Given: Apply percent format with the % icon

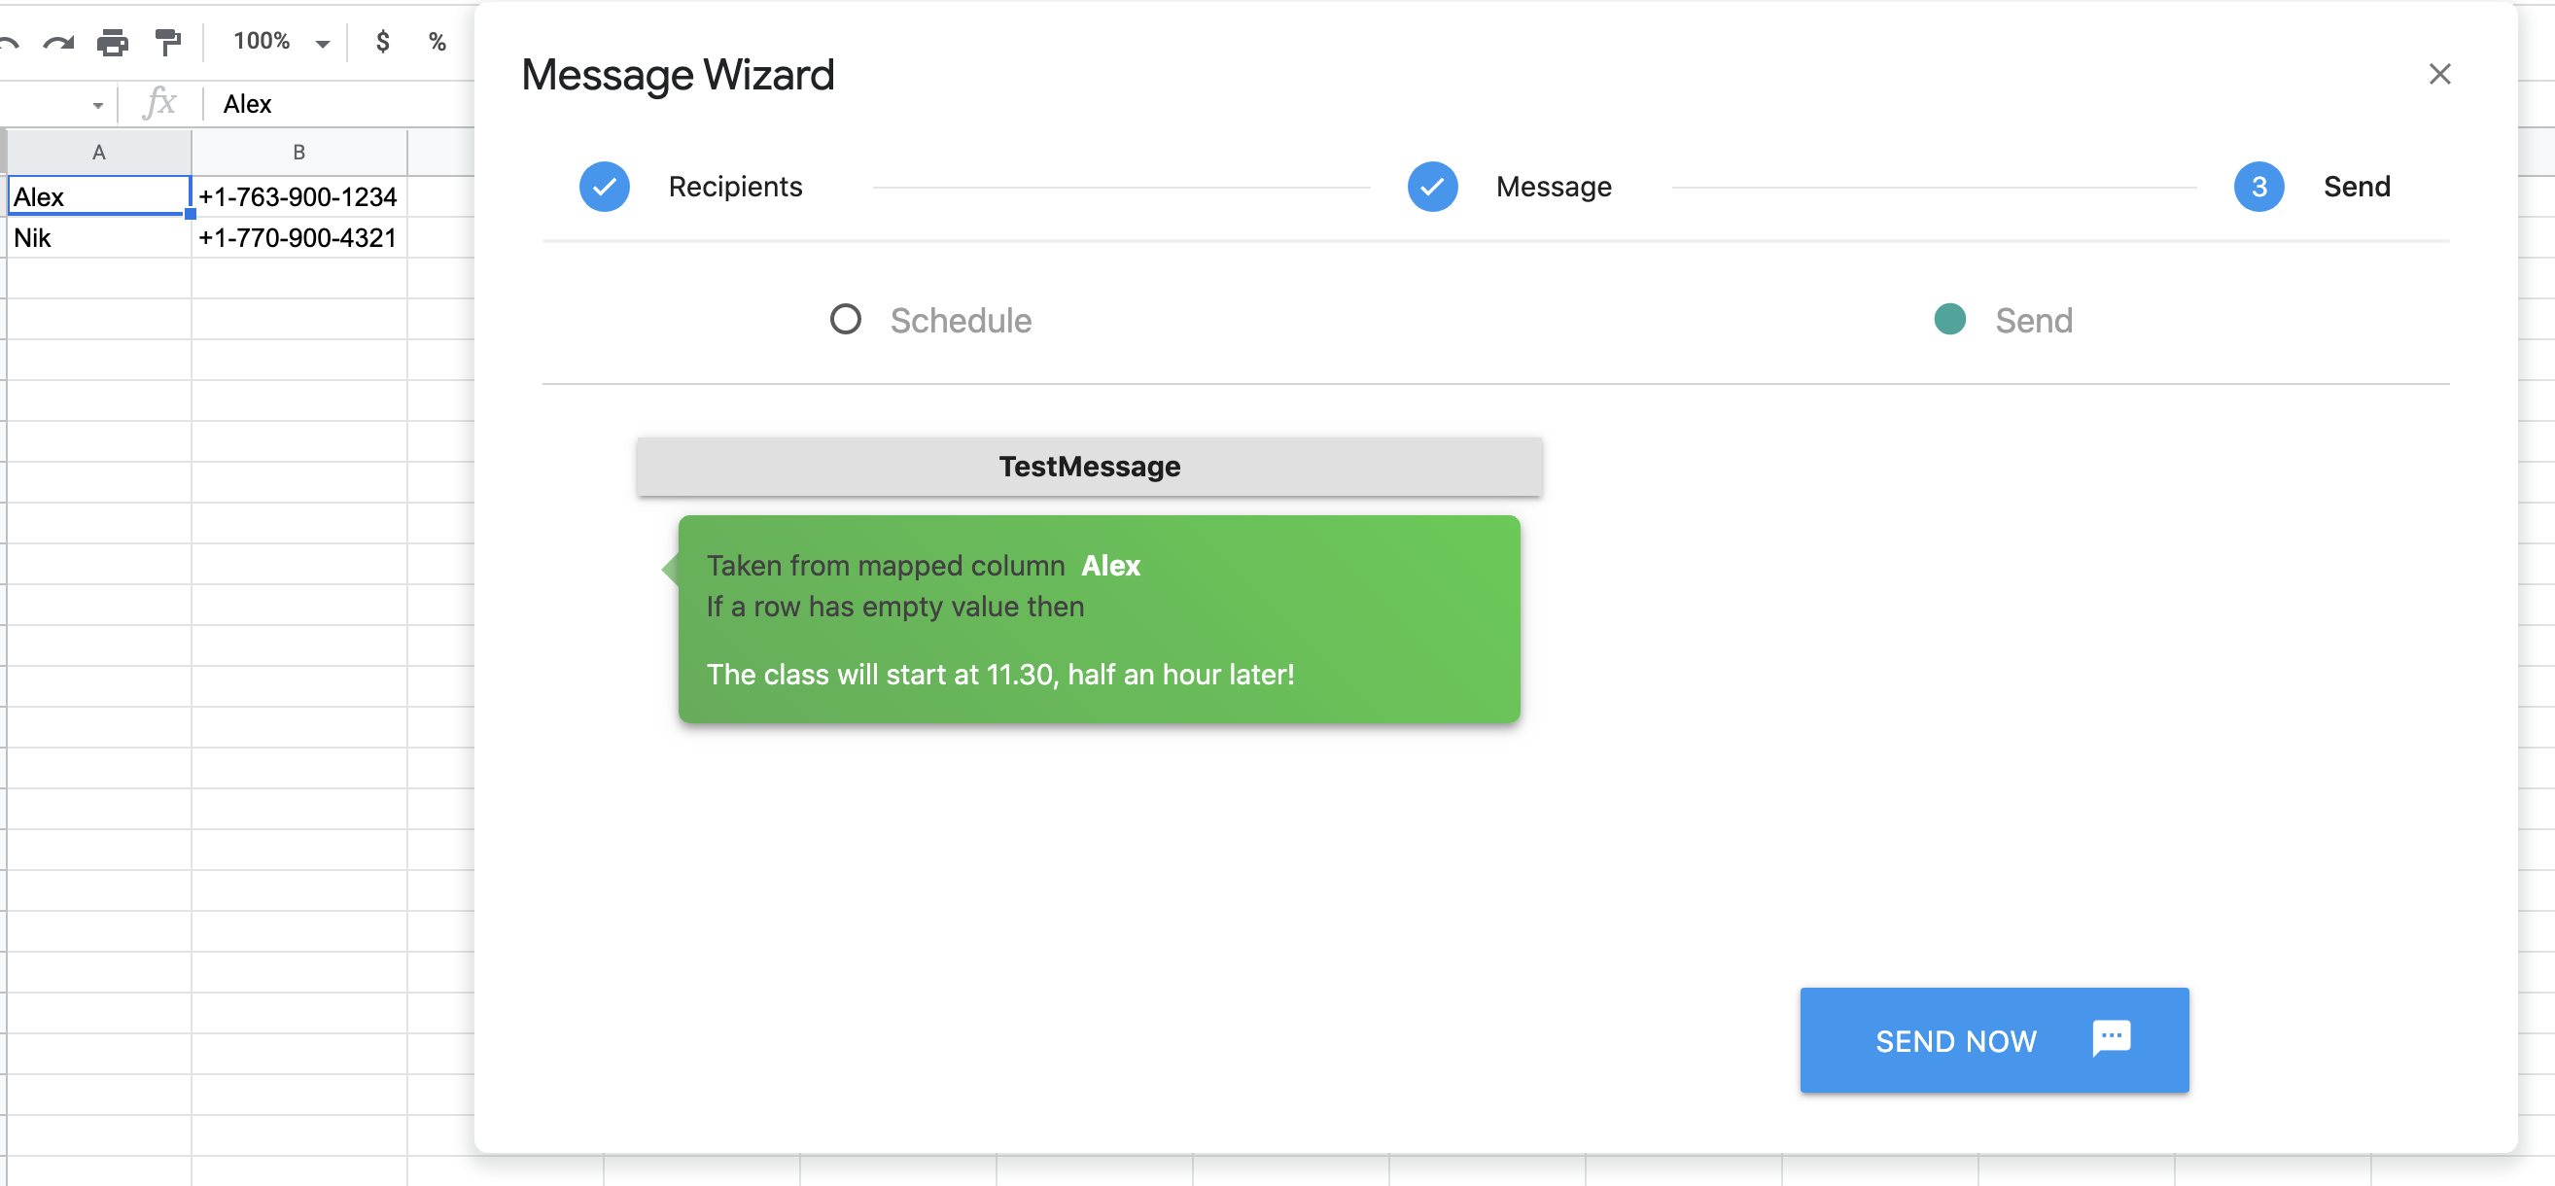Looking at the screenshot, I should click(437, 42).
